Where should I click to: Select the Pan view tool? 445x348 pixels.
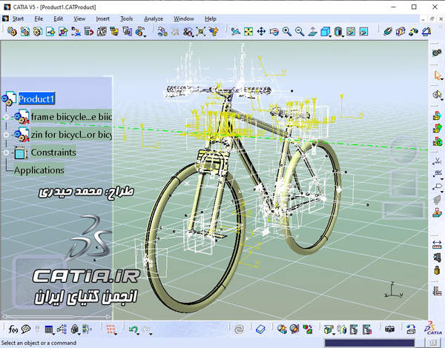pyautogui.click(x=261, y=31)
